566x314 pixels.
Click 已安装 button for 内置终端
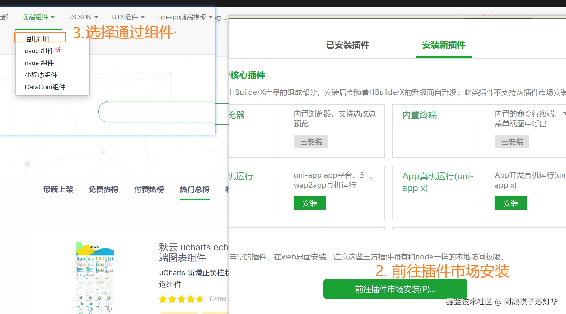click(512, 142)
